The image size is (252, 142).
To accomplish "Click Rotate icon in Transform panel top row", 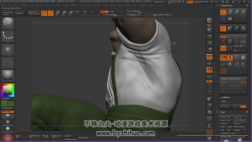I will pyautogui.click(x=243, y=12).
